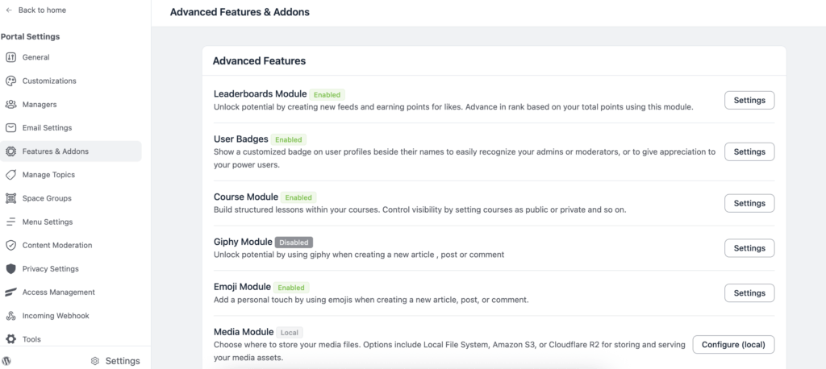826x369 pixels.
Task: Open Settings for Giphy Module
Action: (x=749, y=248)
